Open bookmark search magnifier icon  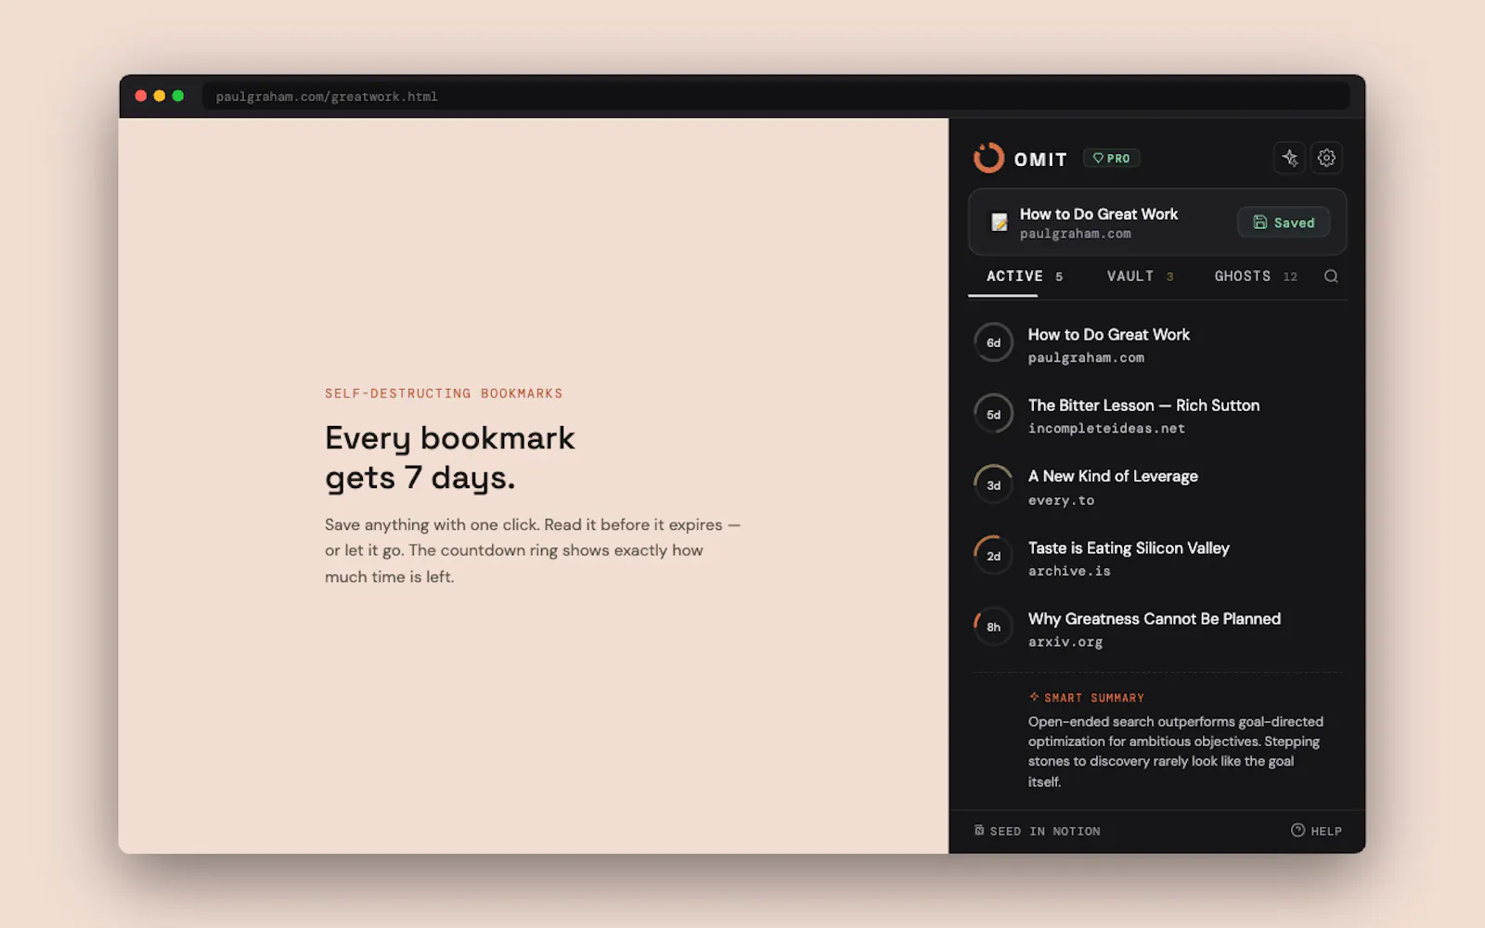(1331, 277)
